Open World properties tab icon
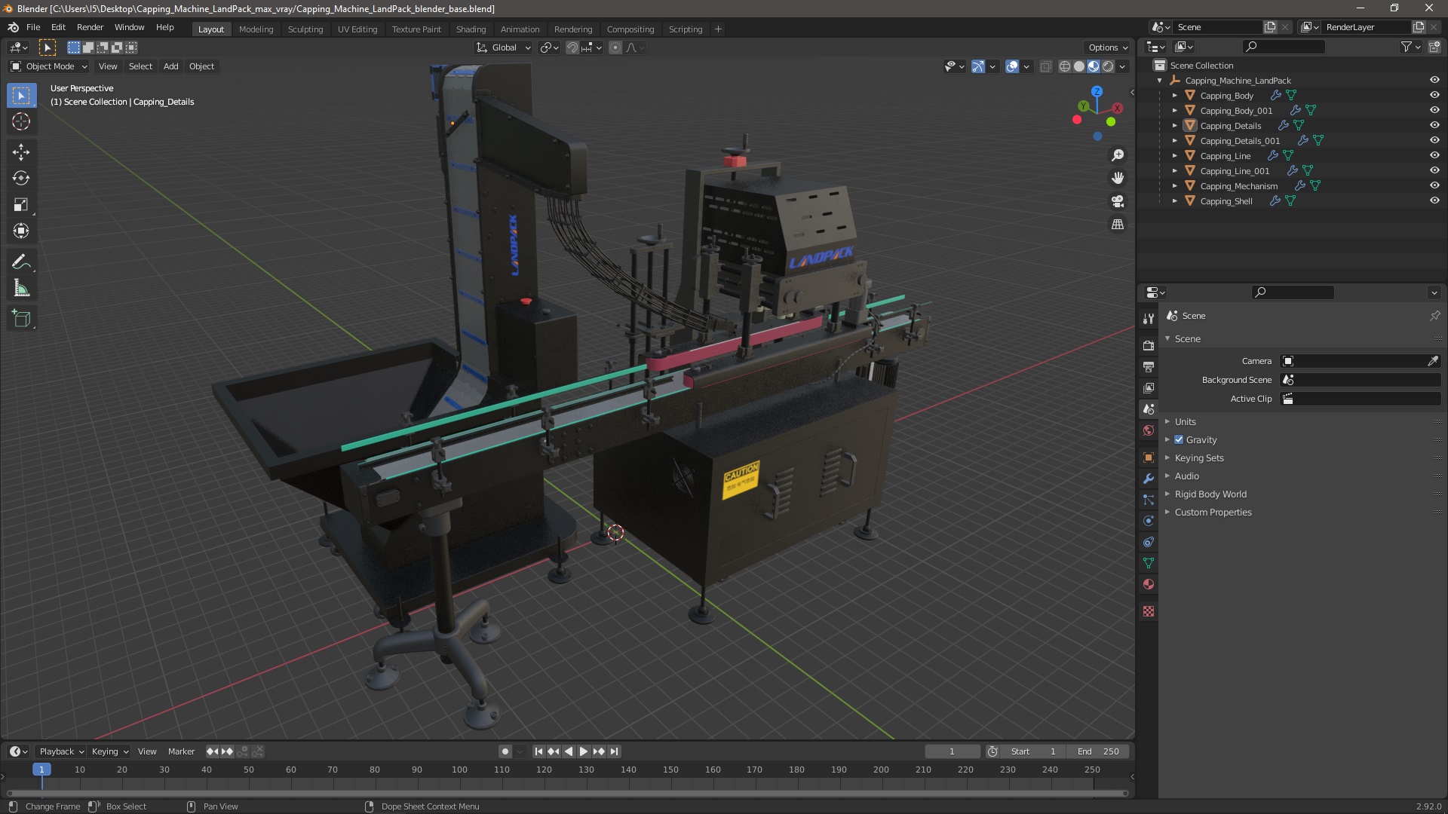 tap(1149, 430)
